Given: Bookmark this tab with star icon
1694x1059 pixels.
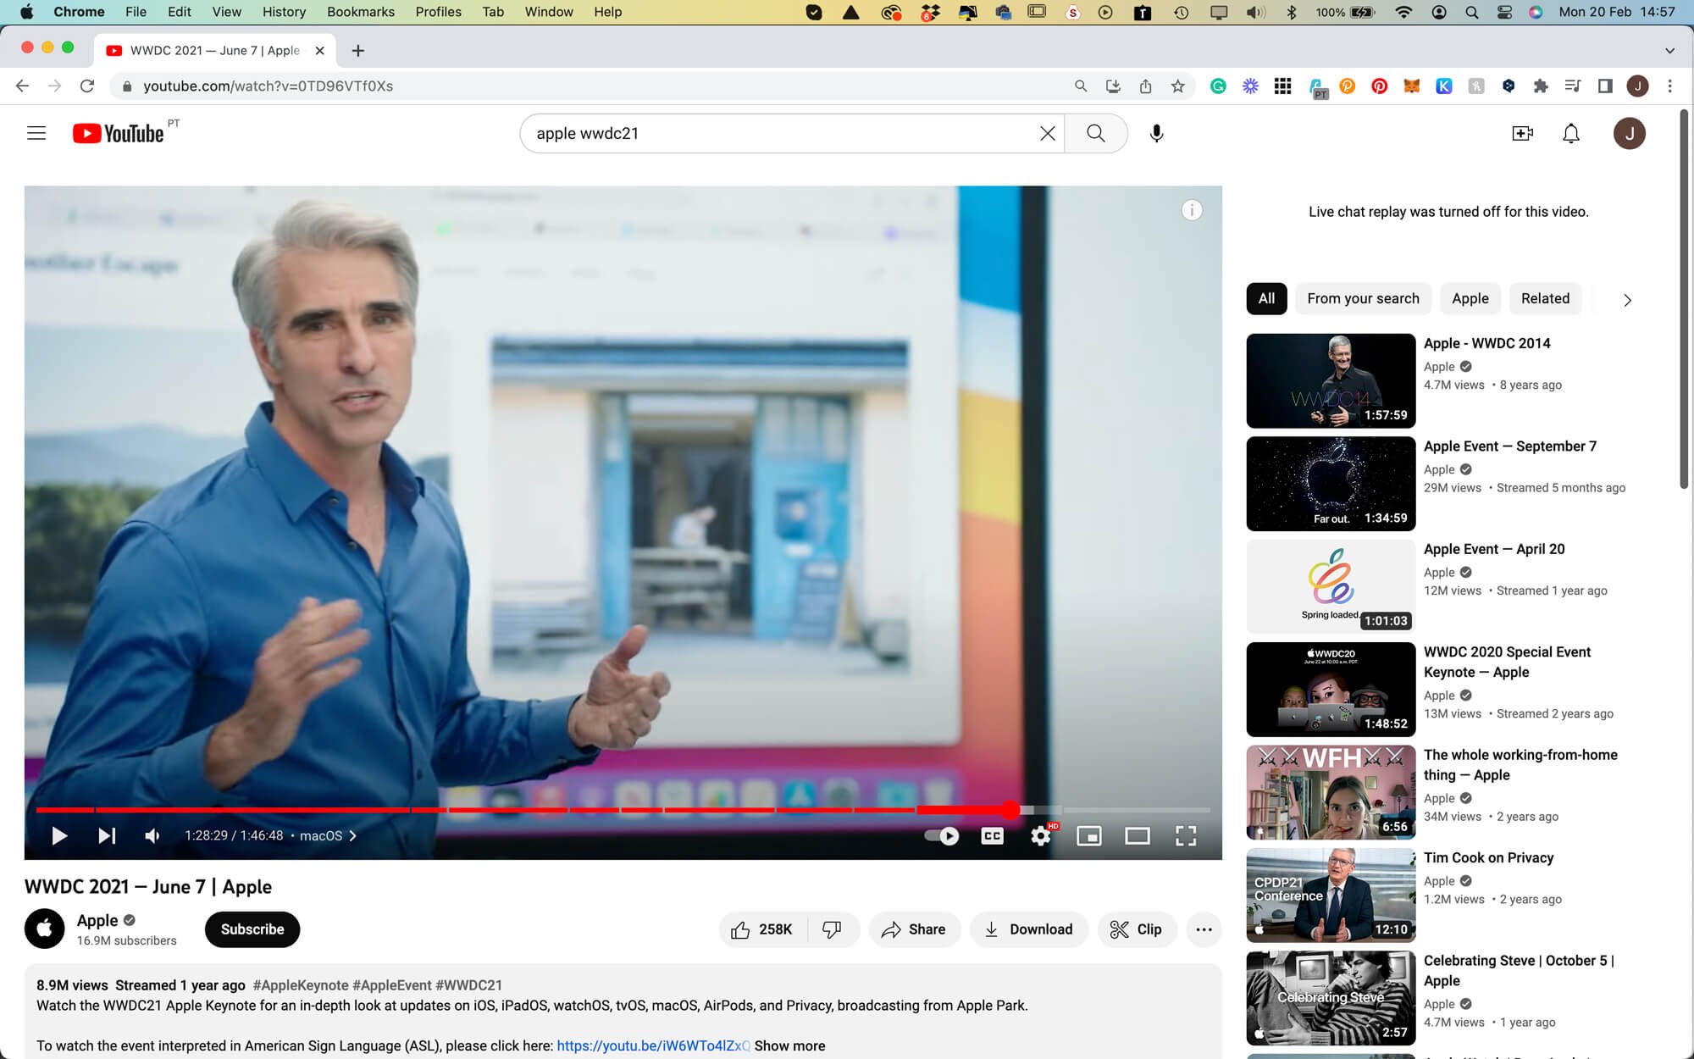Looking at the screenshot, I should coord(1177,86).
